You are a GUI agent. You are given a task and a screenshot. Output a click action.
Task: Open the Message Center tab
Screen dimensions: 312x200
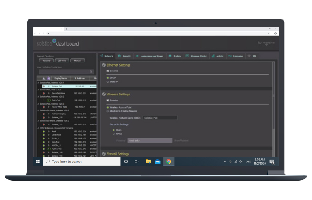coord(196,56)
